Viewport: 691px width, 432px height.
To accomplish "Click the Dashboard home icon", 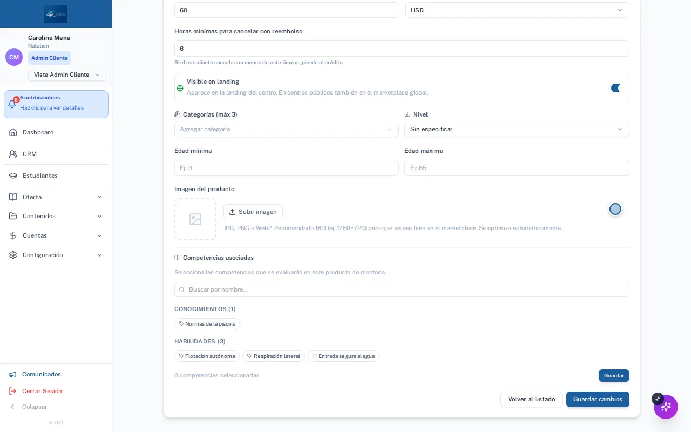I will pyautogui.click(x=13, y=132).
